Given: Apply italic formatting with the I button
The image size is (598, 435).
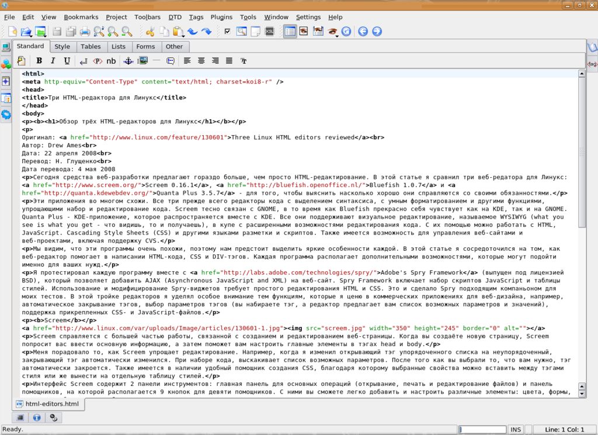Looking at the screenshot, I should point(53,61).
